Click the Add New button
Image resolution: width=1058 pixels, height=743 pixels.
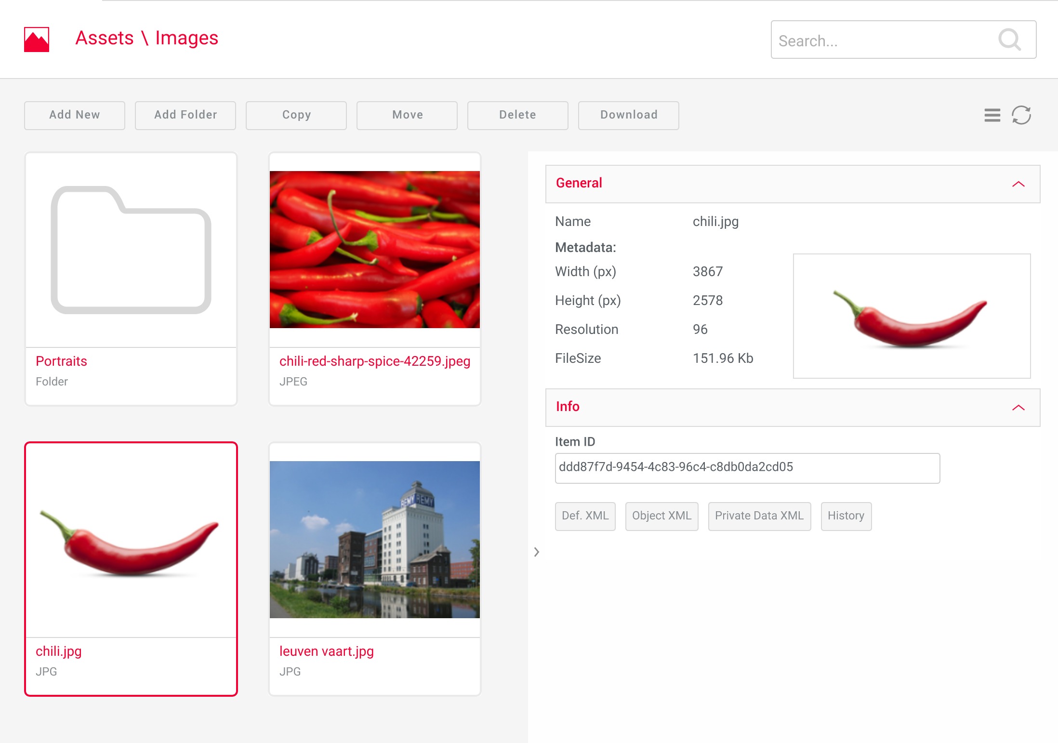click(75, 115)
